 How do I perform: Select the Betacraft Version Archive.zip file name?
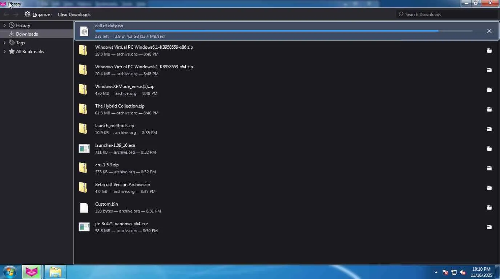[x=122, y=185]
